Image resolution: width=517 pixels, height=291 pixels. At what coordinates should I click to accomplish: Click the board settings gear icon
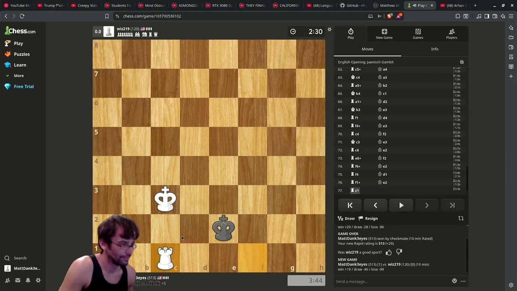(330, 30)
